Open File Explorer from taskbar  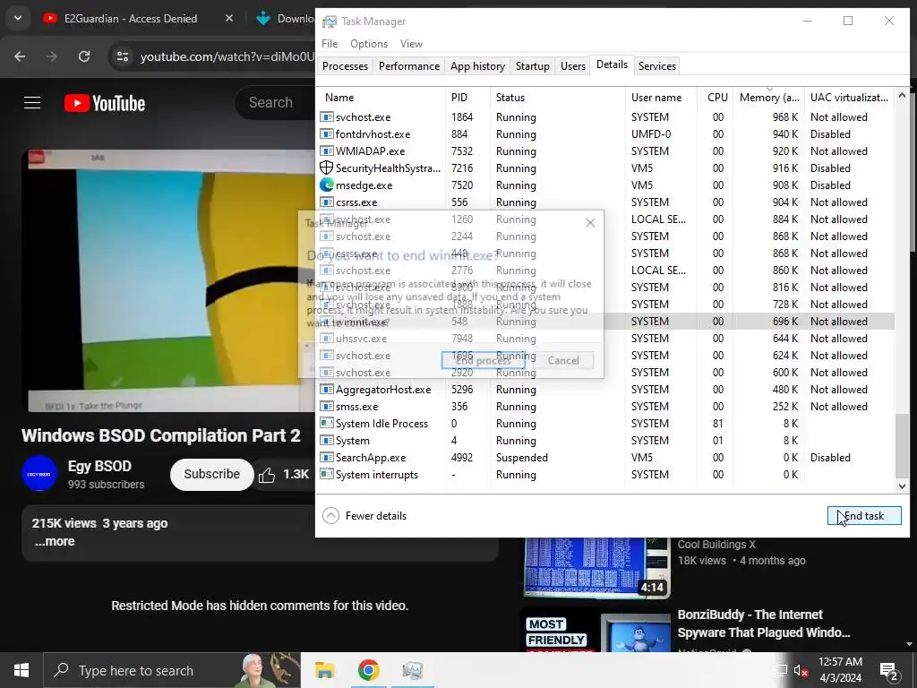(324, 670)
